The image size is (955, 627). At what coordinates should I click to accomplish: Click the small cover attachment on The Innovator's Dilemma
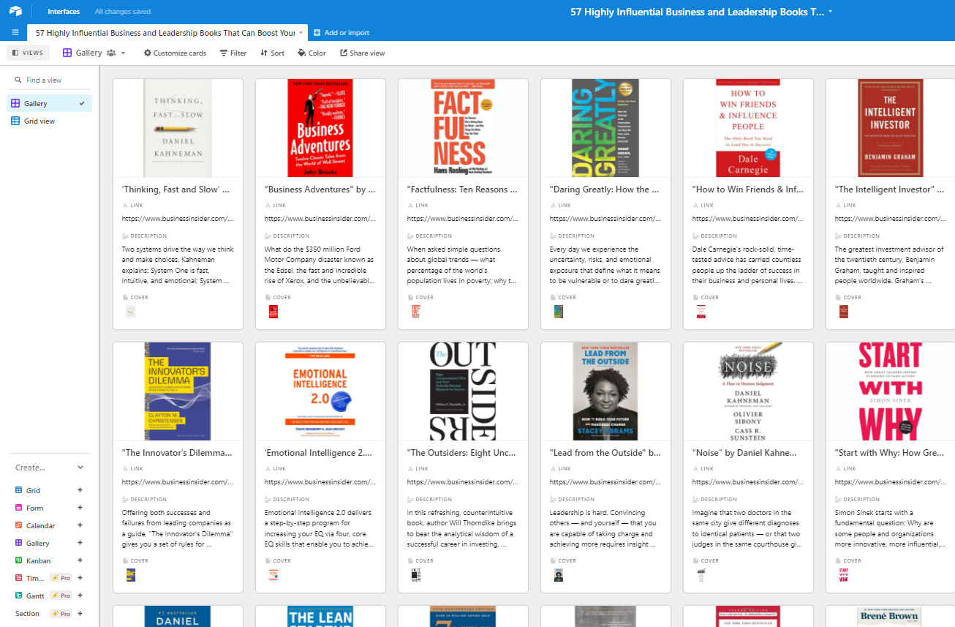tap(131, 575)
